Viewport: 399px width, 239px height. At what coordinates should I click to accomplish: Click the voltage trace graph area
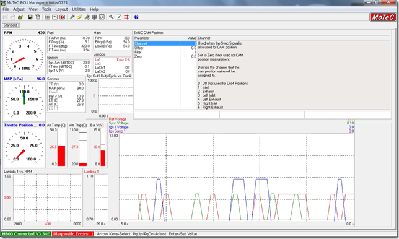[x=237, y=177]
